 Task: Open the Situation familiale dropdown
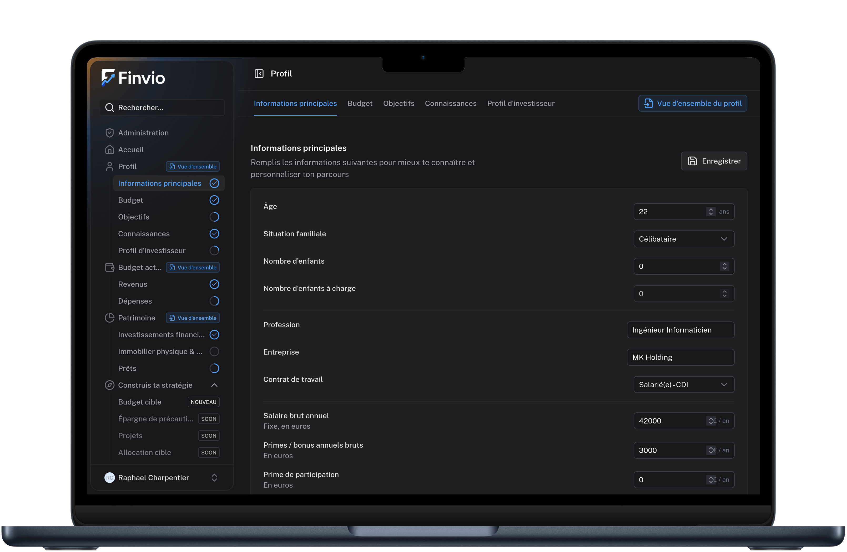[x=684, y=239]
